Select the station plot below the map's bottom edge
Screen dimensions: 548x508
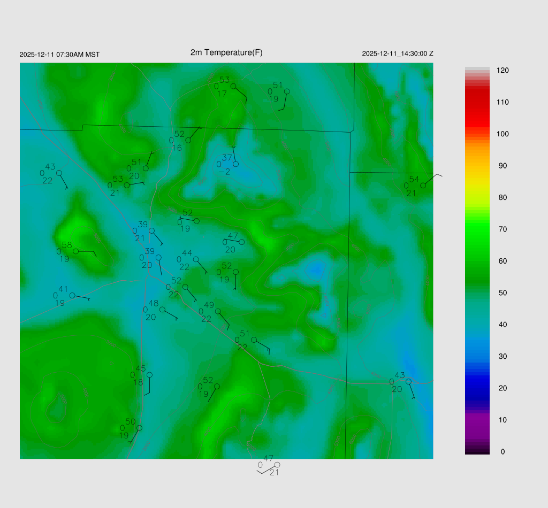coord(277,465)
